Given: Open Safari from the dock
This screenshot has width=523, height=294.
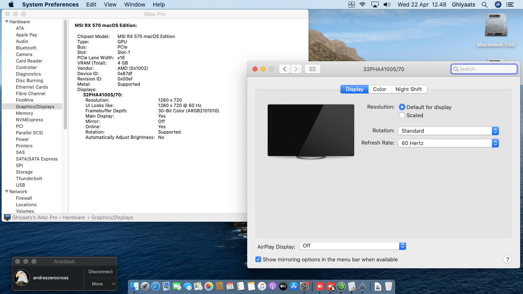Looking at the screenshot, I should (x=156, y=287).
